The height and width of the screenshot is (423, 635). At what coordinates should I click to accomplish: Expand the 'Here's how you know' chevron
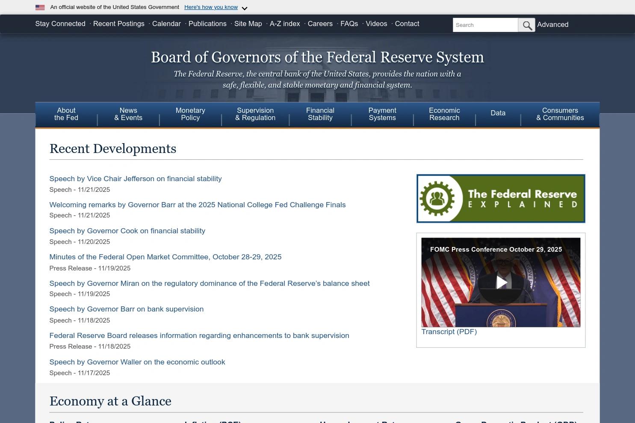(245, 8)
